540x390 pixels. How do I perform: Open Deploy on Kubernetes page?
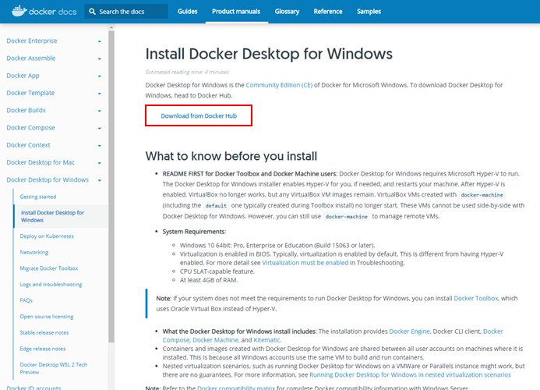pyautogui.click(x=47, y=236)
